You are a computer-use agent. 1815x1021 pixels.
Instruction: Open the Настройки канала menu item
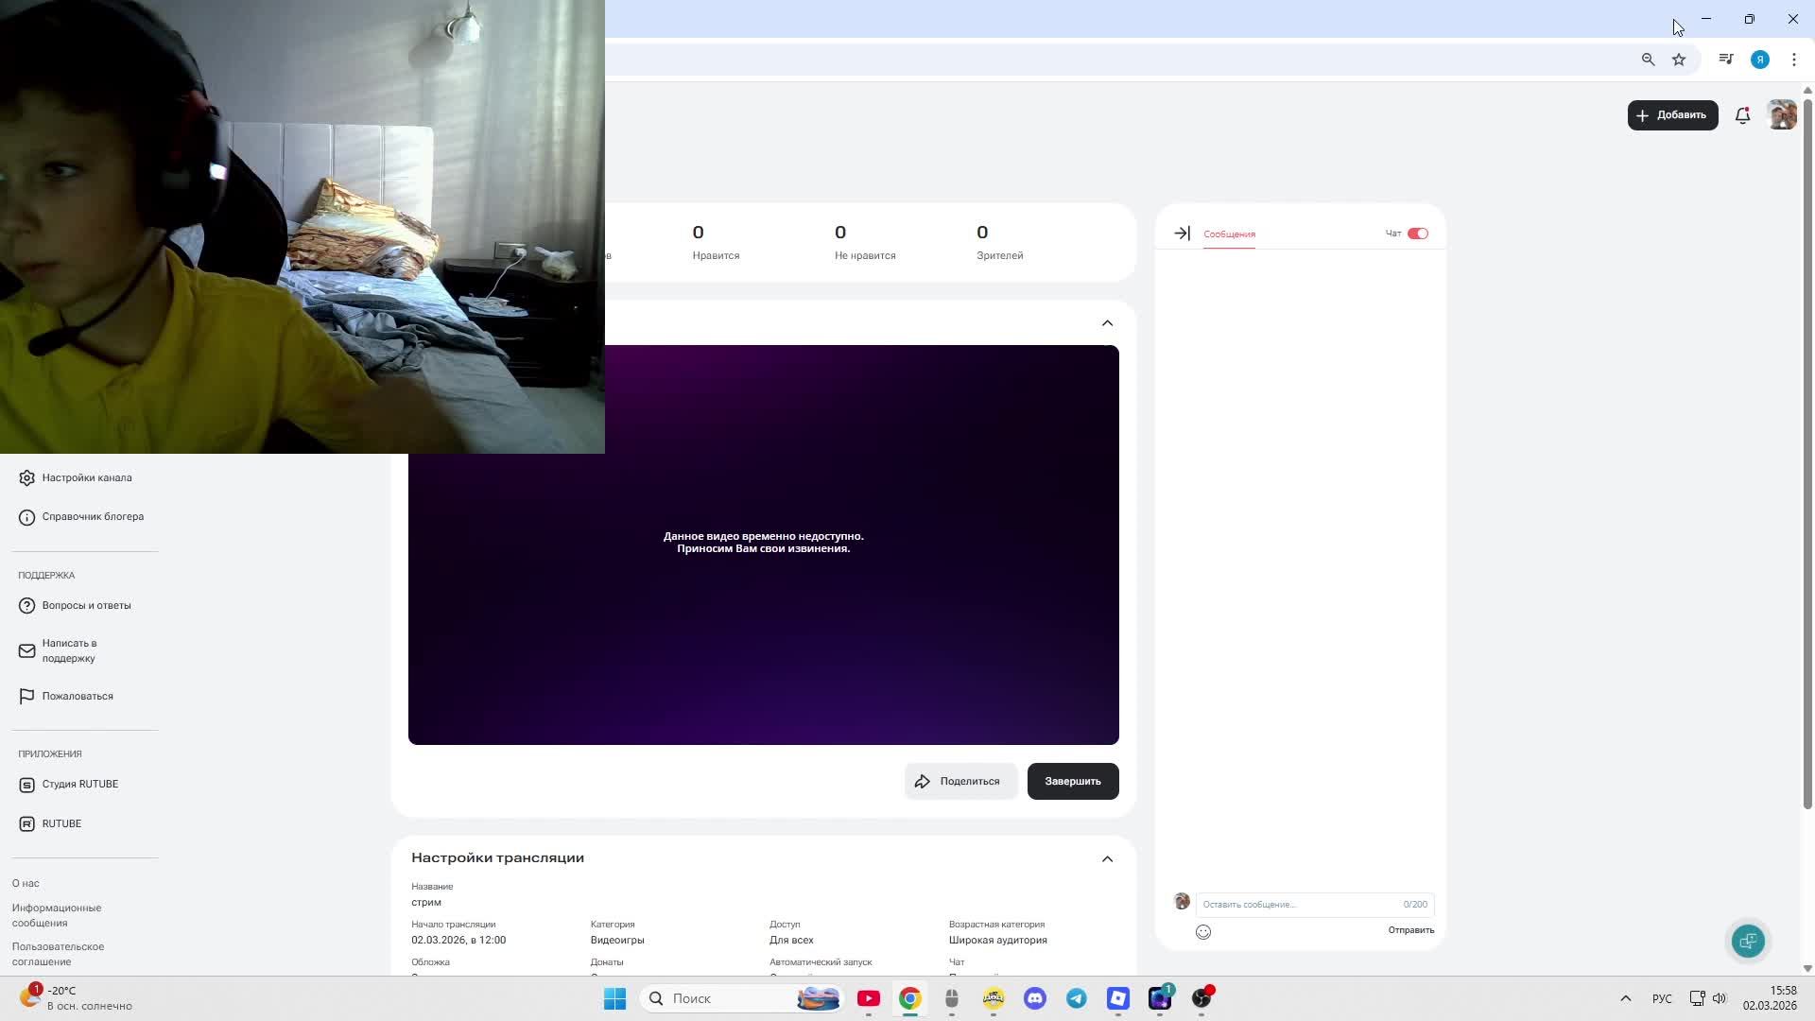coord(86,477)
